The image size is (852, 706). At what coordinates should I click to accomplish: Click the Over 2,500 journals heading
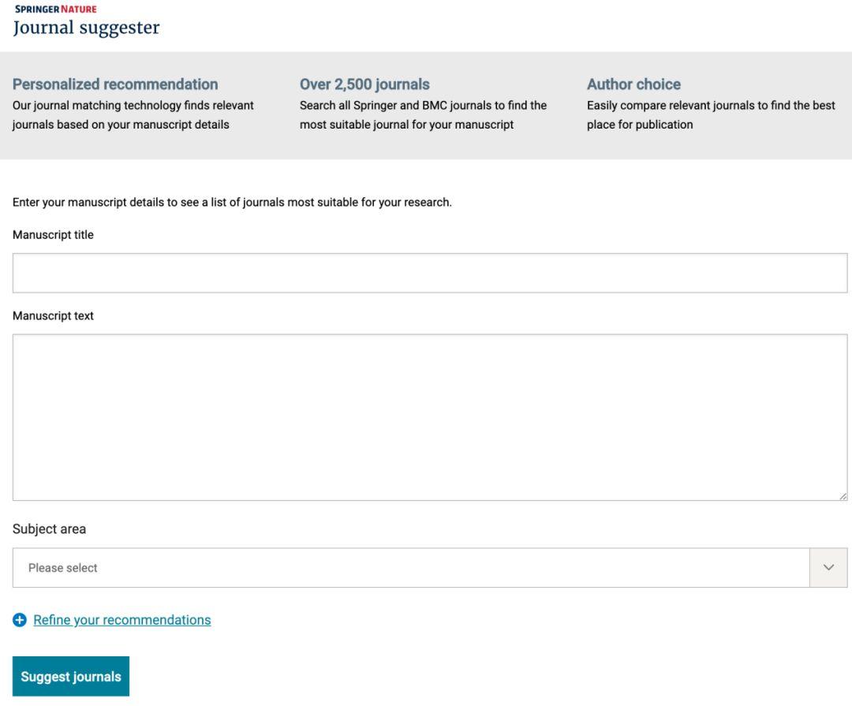click(x=364, y=84)
